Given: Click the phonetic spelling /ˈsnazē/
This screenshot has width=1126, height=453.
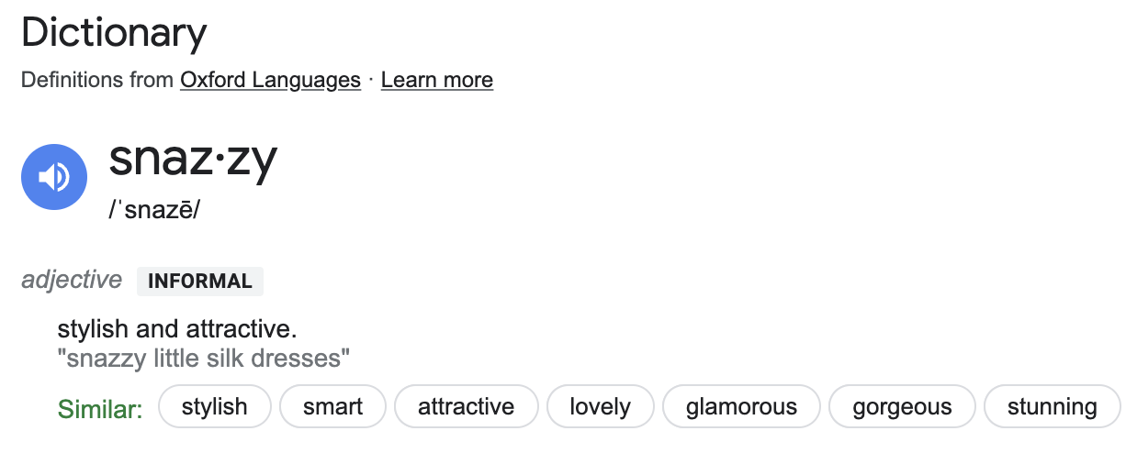Looking at the screenshot, I should pyautogui.click(x=154, y=209).
